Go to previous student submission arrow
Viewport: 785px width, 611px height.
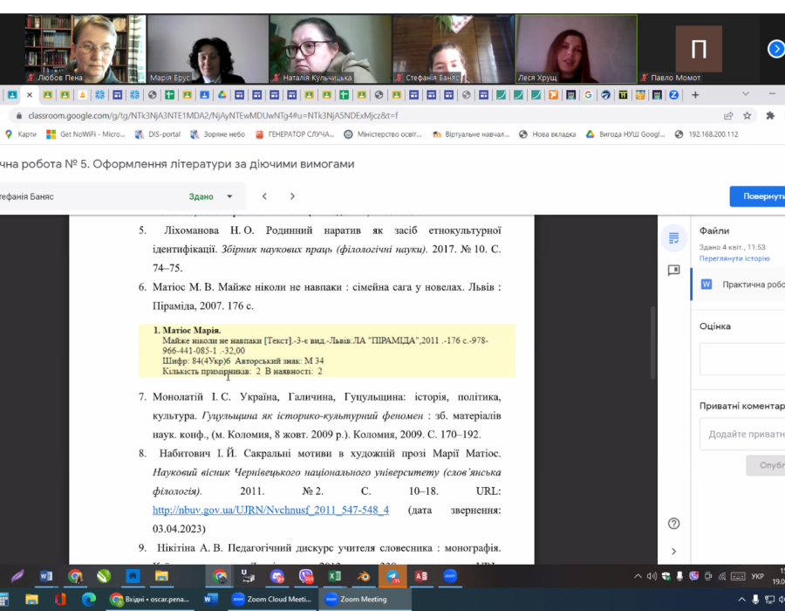pyautogui.click(x=264, y=196)
